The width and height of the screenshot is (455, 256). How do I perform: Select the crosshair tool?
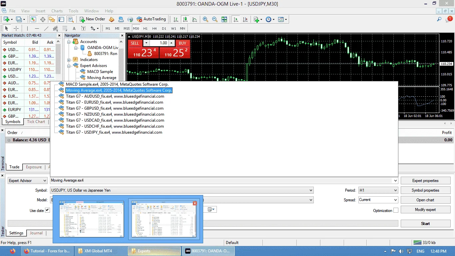click(x=16, y=28)
